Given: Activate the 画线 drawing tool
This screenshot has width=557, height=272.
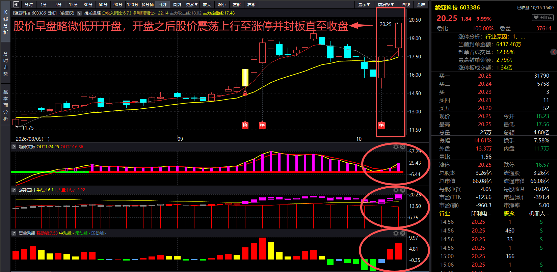Looking at the screenshot, I should [406, 4].
